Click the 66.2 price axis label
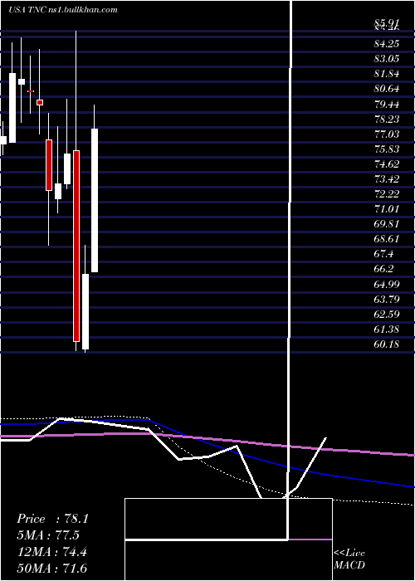The width and height of the screenshot is (415, 581). (x=383, y=269)
